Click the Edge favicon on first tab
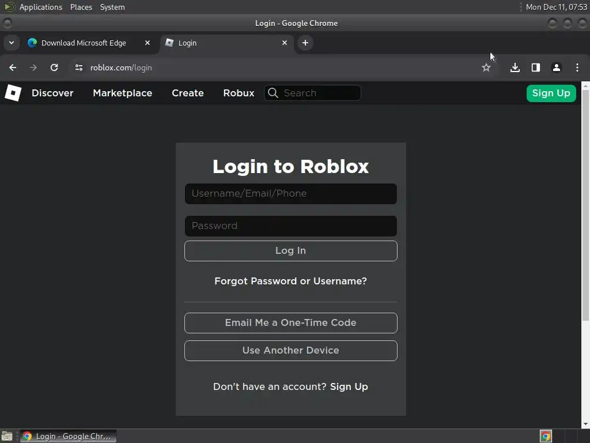Viewport: 590px width, 443px height. coord(32,43)
